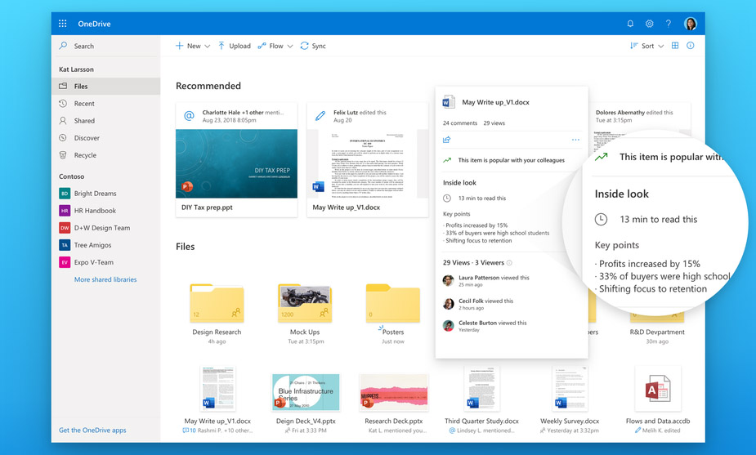Open Discover in the sidebar
Viewport: 756px width, 455px height.
pyautogui.click(x=106, y=138)
